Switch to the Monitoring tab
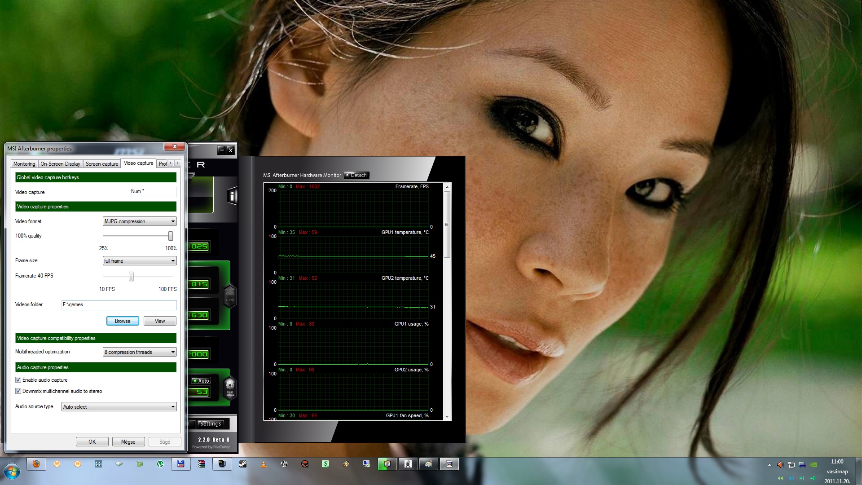This screenshot has width=862, height=485. [x=24, y=164]
